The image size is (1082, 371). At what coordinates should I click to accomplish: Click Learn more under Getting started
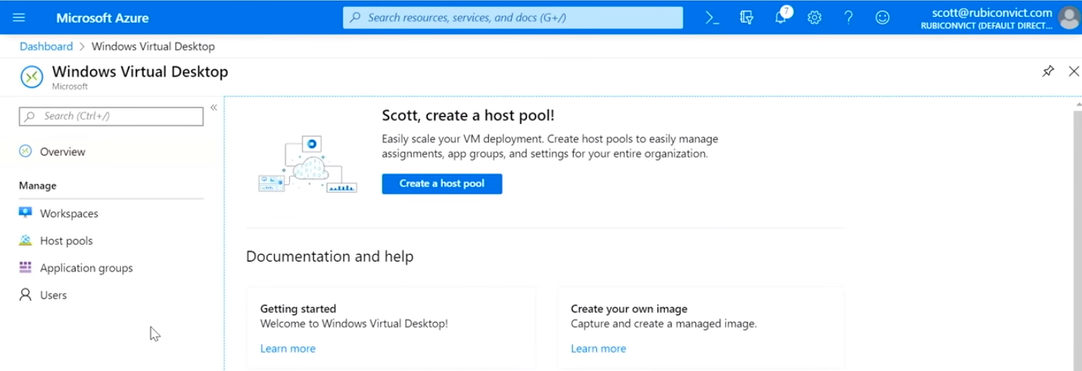[x=288, y=349]
